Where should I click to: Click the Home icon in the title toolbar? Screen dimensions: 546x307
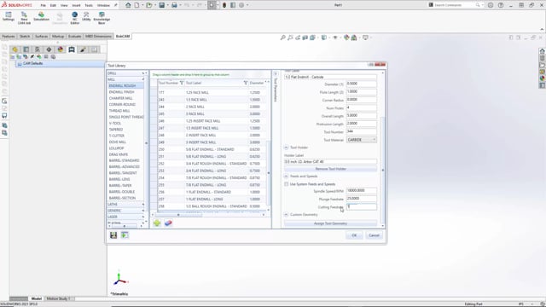(128, 5)
